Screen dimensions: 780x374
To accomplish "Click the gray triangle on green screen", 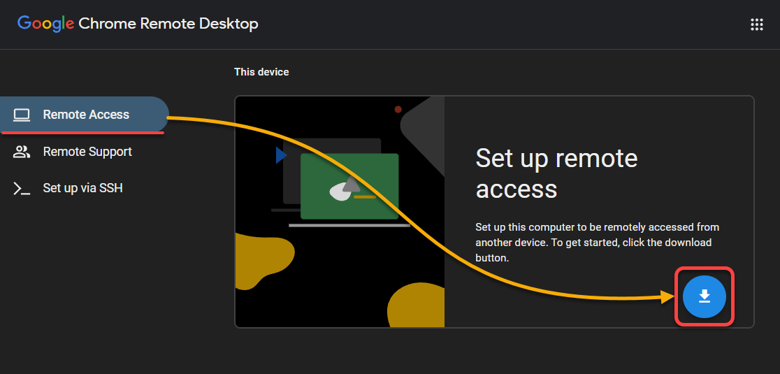I will coord(351,184).
